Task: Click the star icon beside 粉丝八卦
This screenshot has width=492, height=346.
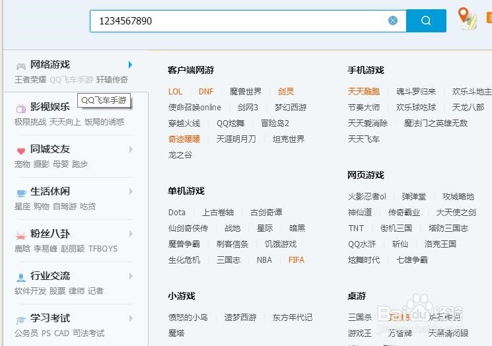Action: pos(21,235)
